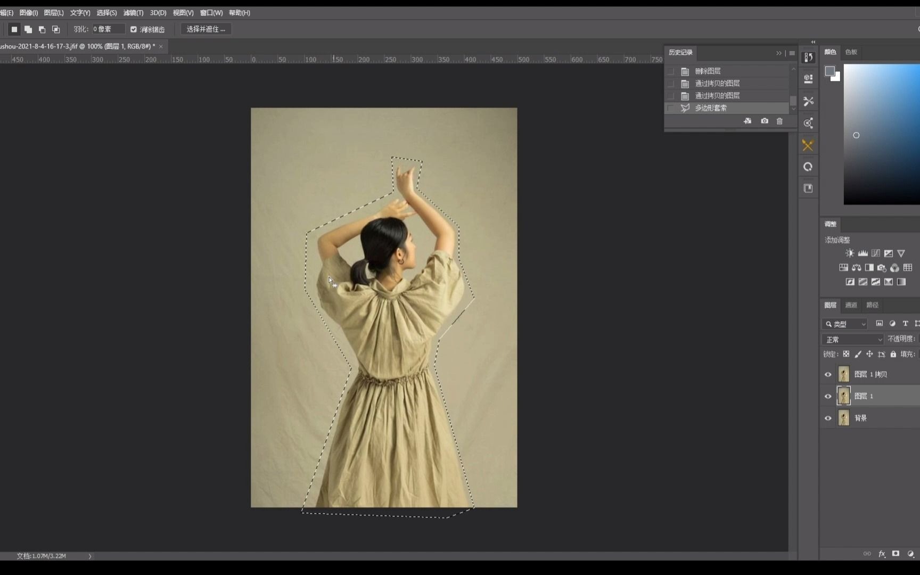Click the lock transparent pixels checkerboard icon

[846, 354]
